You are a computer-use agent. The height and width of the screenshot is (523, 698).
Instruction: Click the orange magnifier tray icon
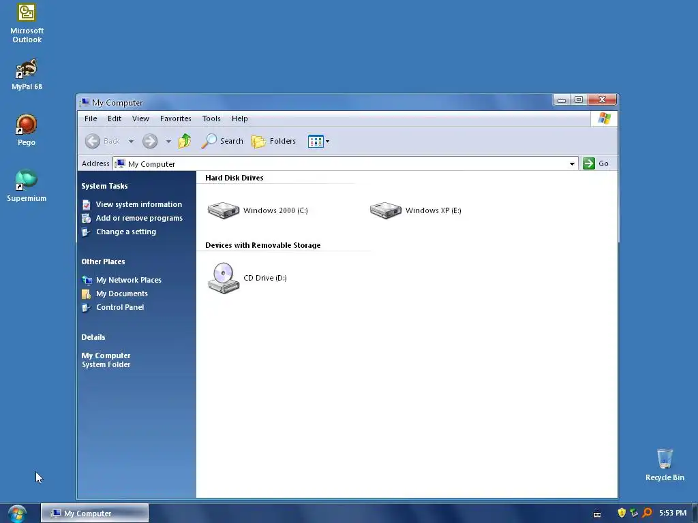pos(647,513)
